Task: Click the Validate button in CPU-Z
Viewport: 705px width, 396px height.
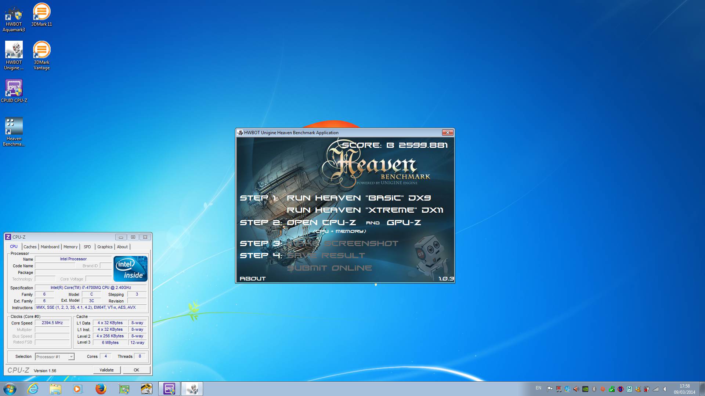Action: (106, 370)
